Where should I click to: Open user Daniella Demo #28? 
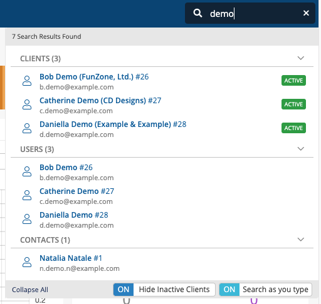[74, 215]
